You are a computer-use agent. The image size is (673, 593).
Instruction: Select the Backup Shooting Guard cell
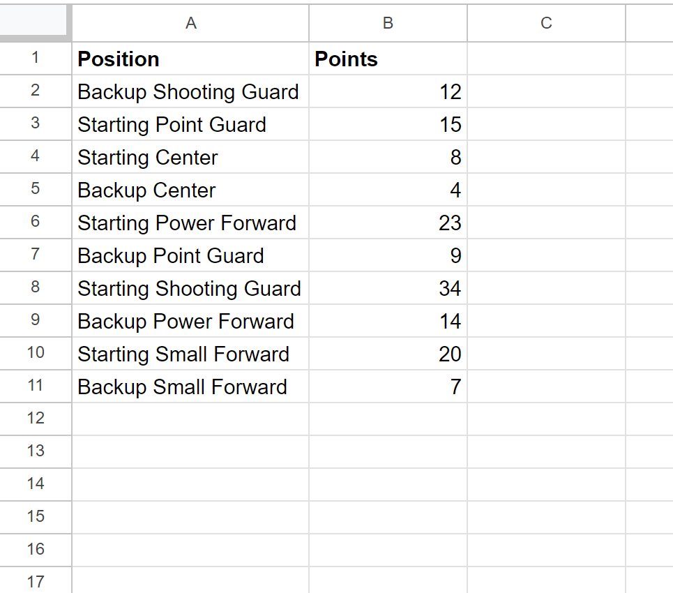click(x=190, y=91)
